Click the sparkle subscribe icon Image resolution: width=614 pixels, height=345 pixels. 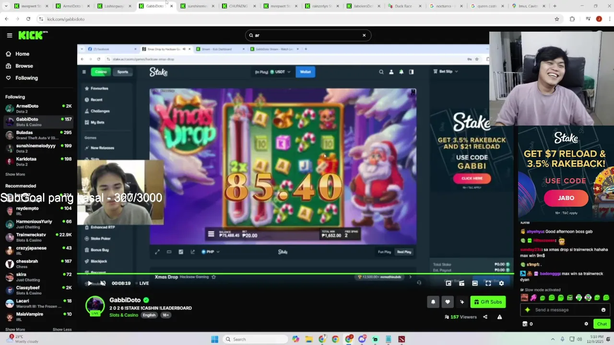462,302
